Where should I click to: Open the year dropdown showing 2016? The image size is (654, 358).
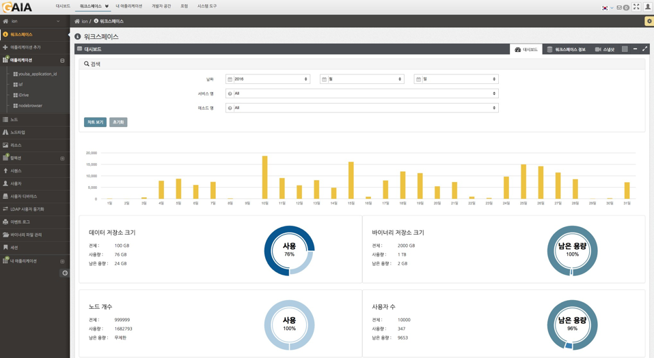tap(268, 79)
